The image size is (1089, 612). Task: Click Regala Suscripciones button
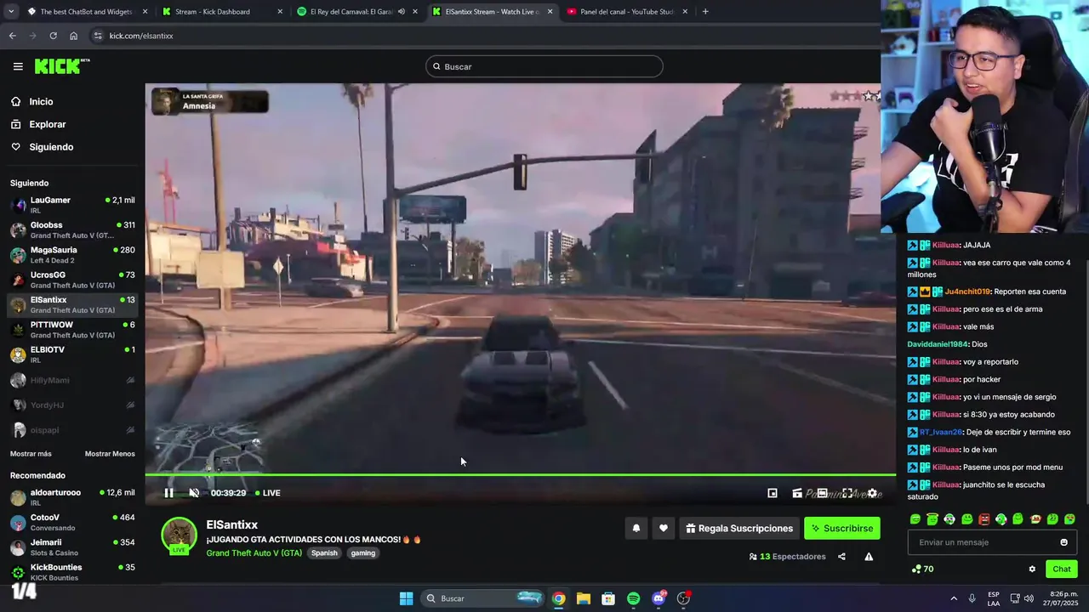point(739,529)
